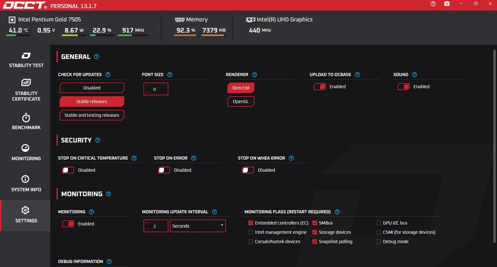Viewport: 497px width, 267px height.
Task: Increase the font size stepper value
Action: 147,86
